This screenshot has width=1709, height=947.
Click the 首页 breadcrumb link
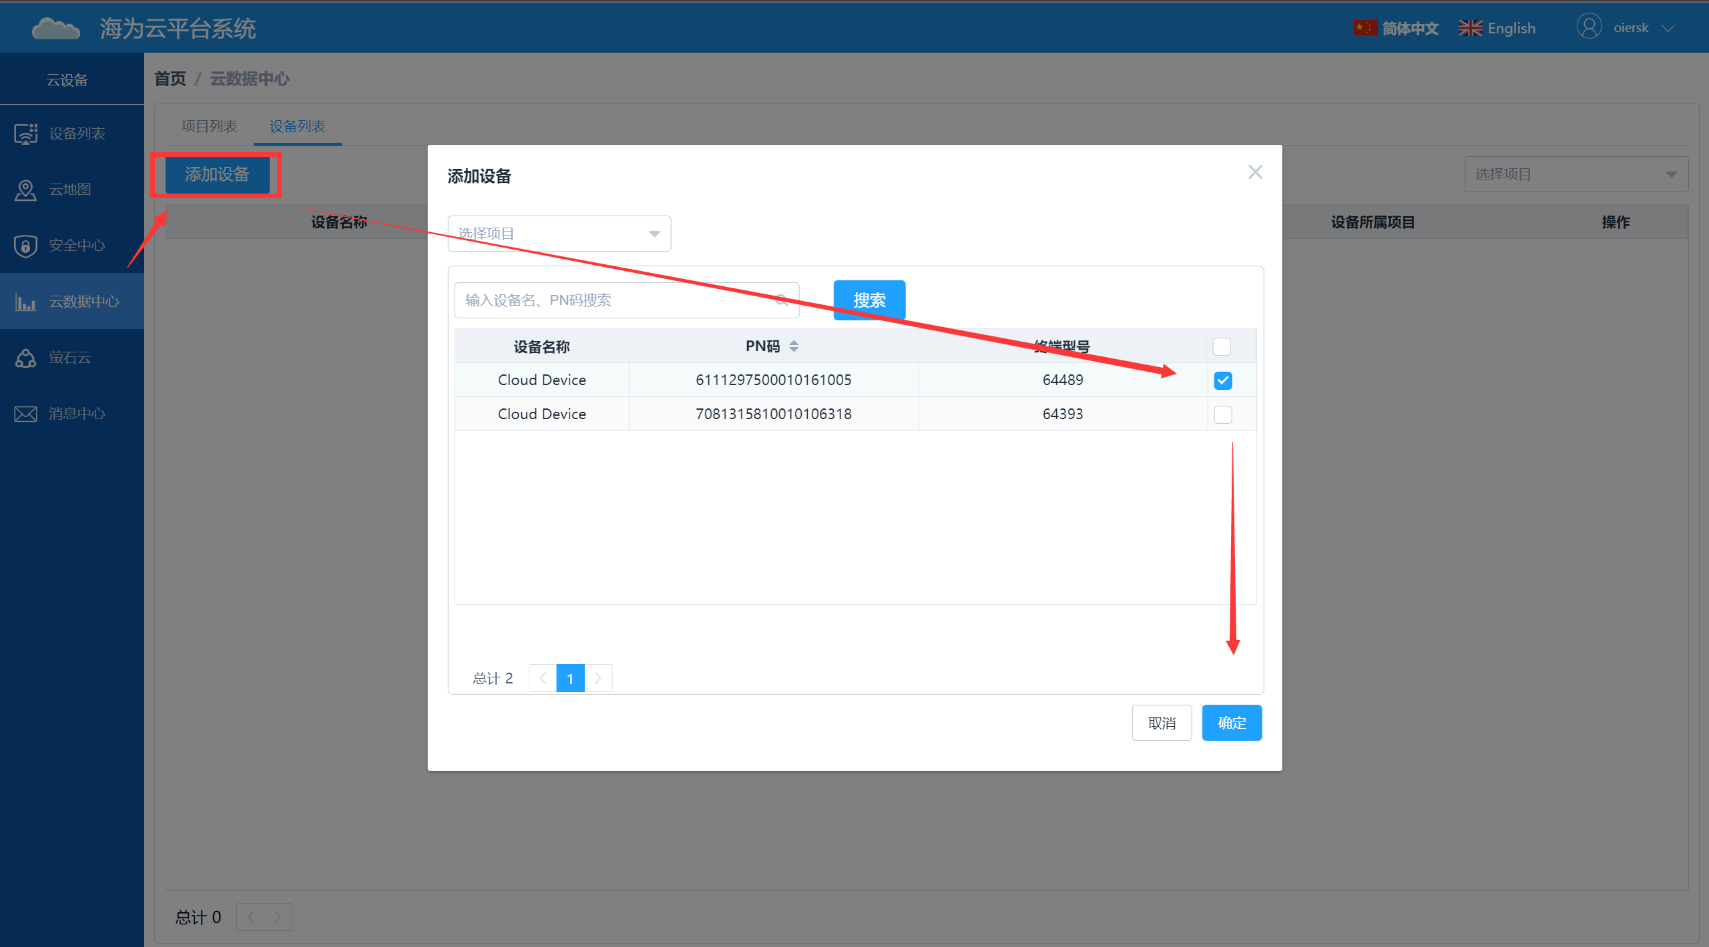pos(170,79)
